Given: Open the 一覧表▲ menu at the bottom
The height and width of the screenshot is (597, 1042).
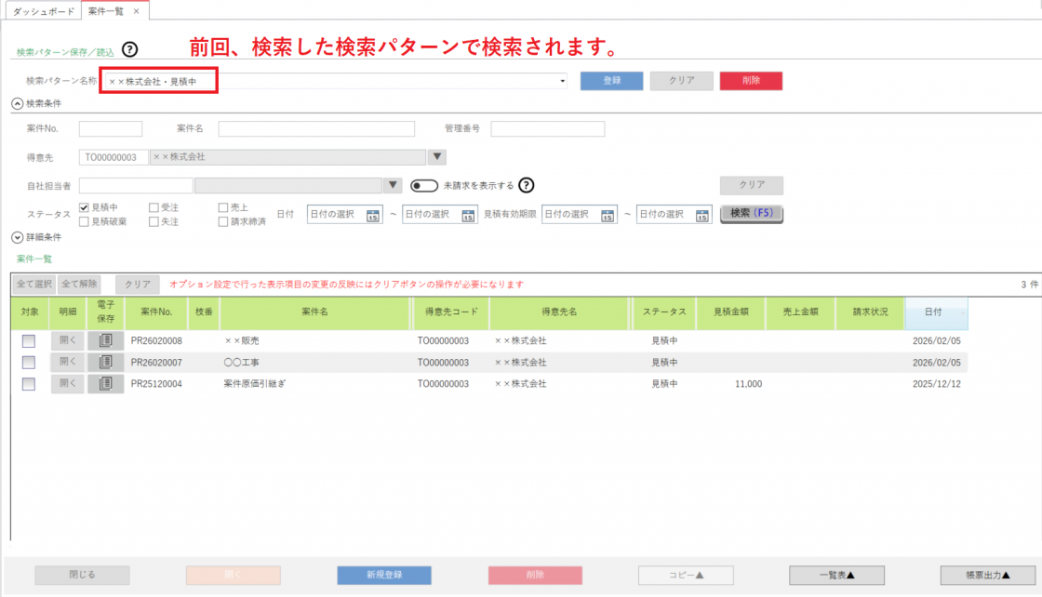Looking at the screenshot, I should coord(836,575).
